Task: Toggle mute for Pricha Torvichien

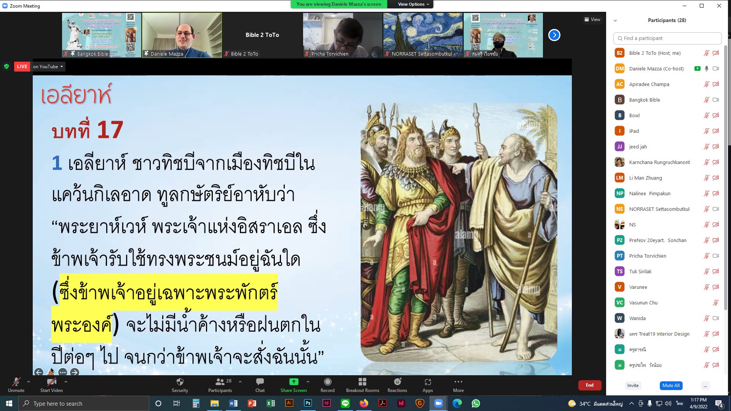Action: tap(706, 256)
